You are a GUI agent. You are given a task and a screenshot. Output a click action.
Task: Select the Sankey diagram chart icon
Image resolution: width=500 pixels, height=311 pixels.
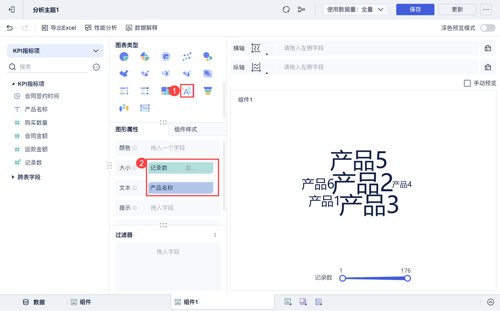[145, 108]
